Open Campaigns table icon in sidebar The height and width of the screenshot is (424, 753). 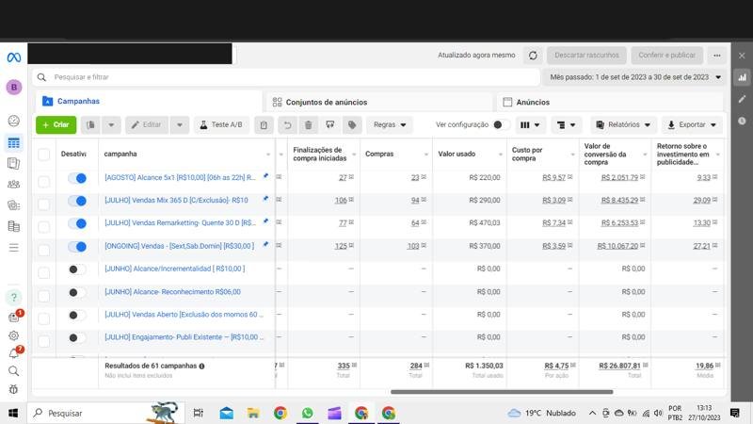coord(14,143)
